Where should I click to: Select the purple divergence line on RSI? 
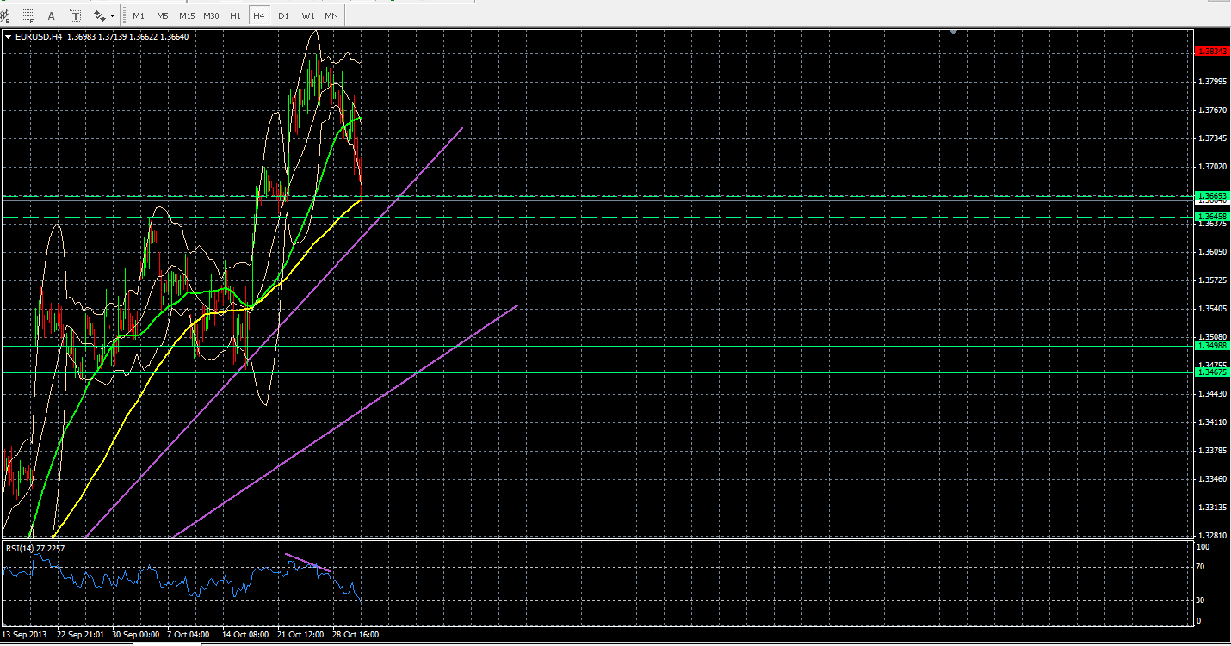click(x=306, y=563)
